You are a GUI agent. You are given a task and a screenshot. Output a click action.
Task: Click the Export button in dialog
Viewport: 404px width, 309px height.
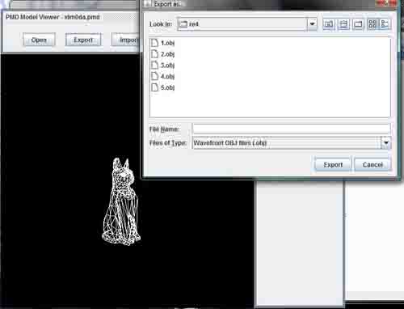pyautogui.click(x=333, y=164)
